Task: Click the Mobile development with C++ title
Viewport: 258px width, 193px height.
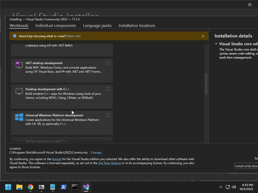Action: [x=46, y=141]
